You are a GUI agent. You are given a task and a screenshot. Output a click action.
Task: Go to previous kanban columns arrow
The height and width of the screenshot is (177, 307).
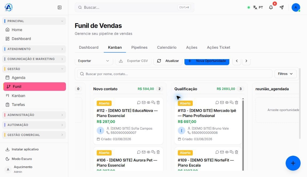(x=237, y=61)
